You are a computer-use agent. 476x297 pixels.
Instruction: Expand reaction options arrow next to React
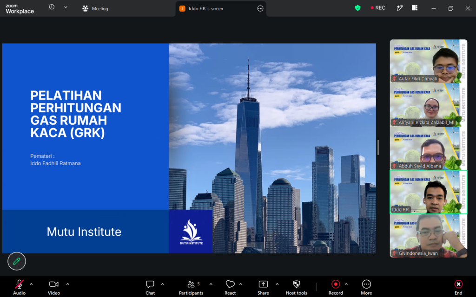click(241, 284)
